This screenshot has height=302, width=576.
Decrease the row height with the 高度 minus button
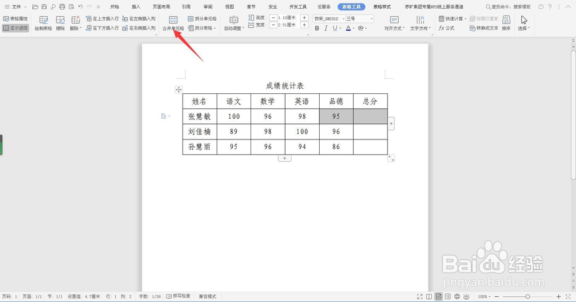pyautogui.click(x=273, y=18)
